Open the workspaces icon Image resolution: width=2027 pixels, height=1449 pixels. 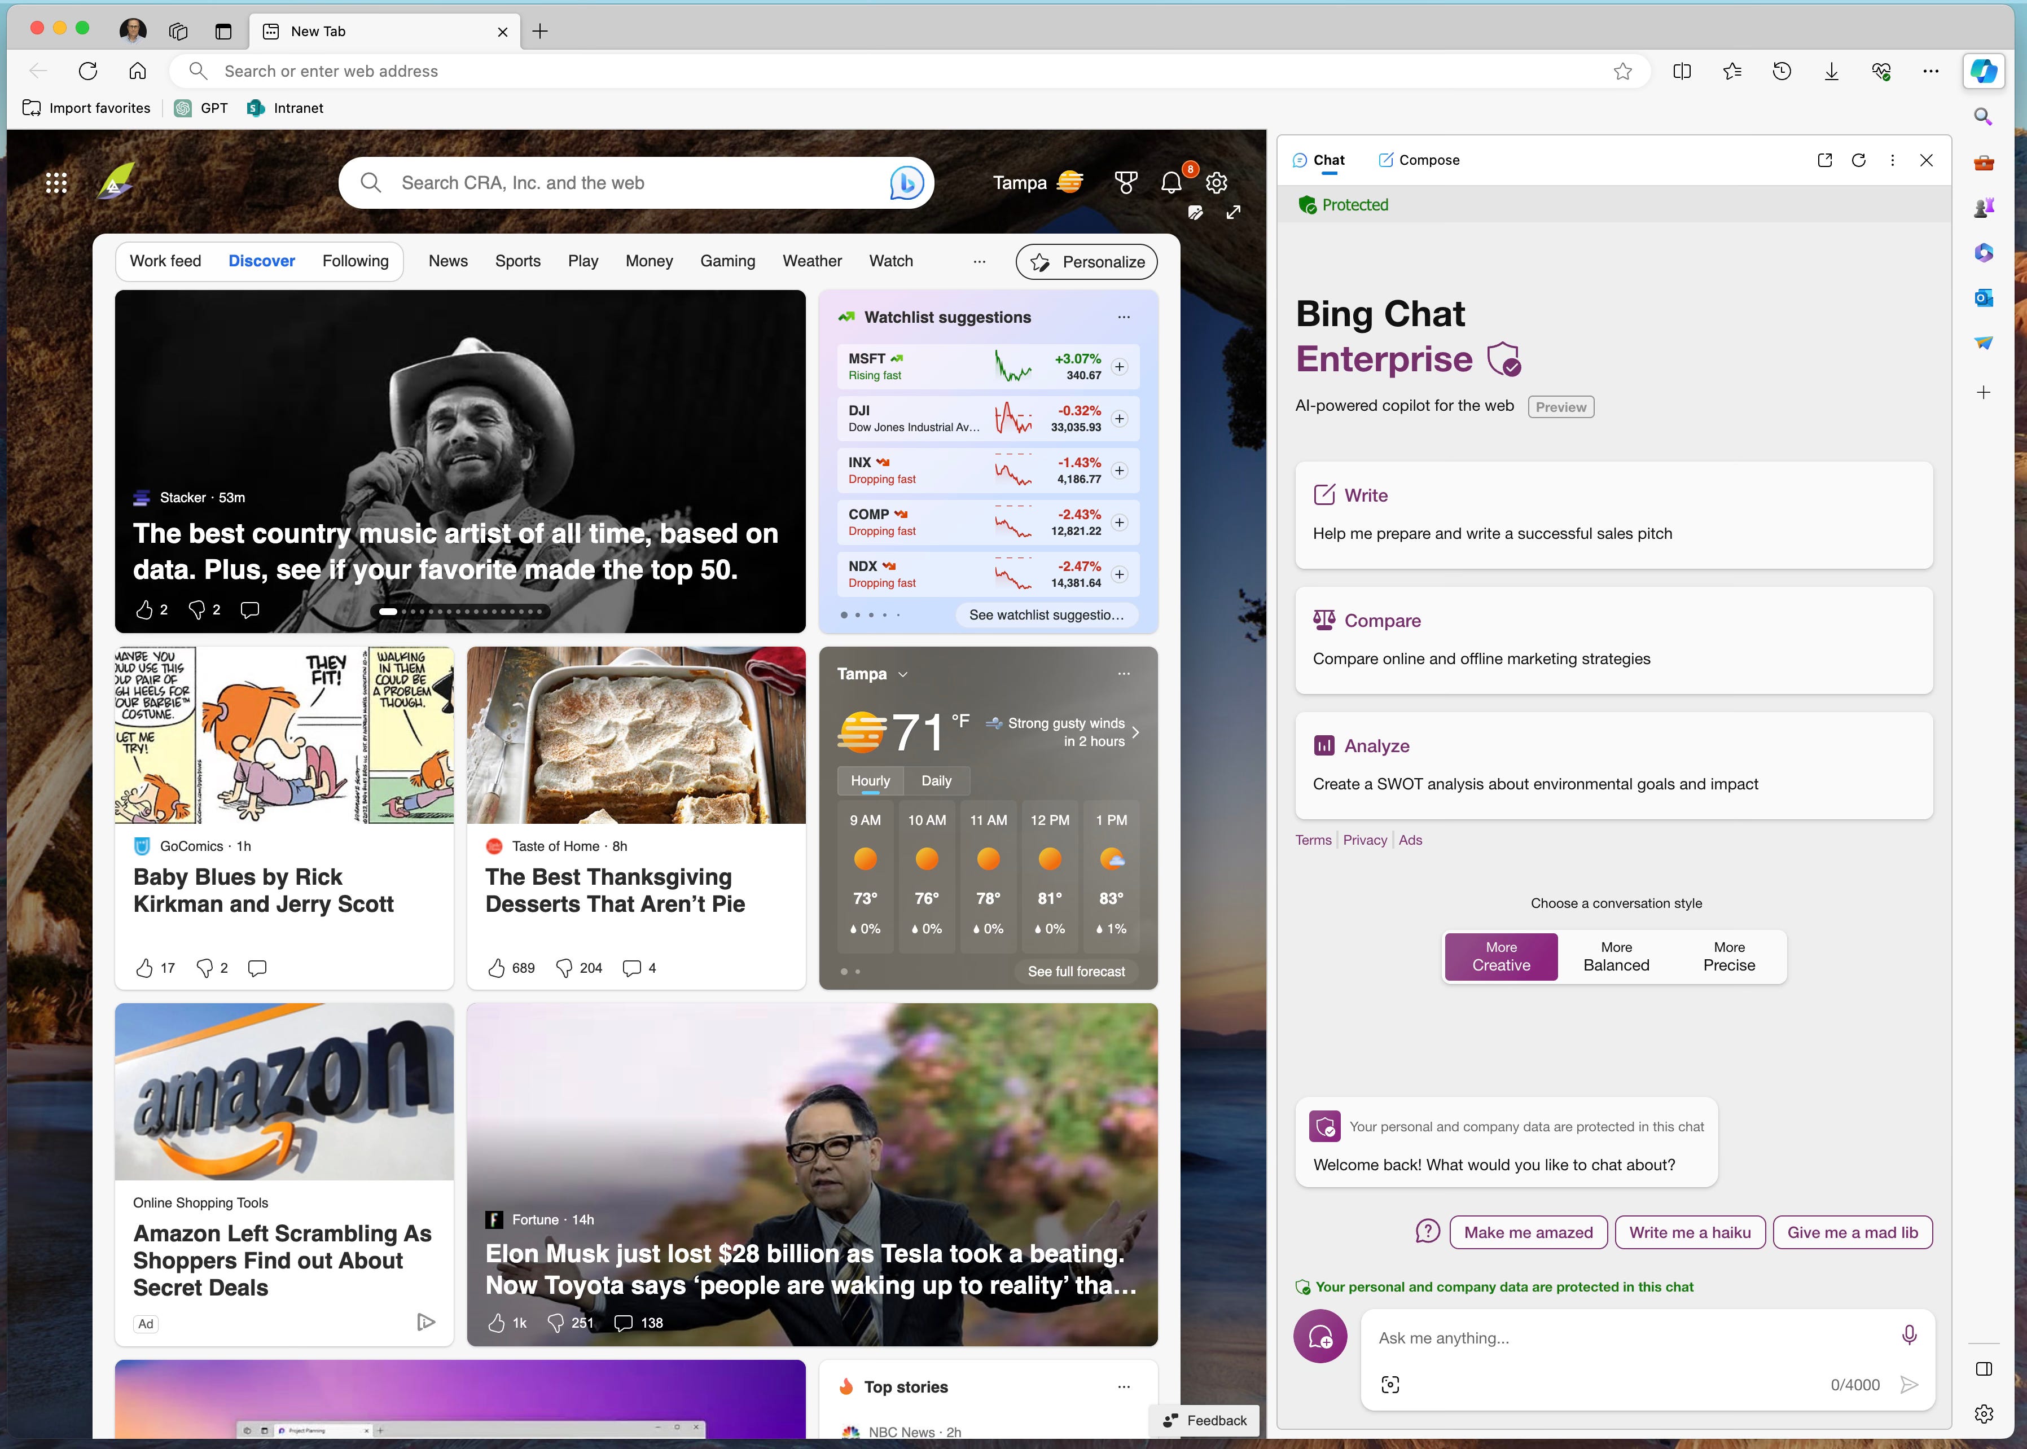point(178,31)
